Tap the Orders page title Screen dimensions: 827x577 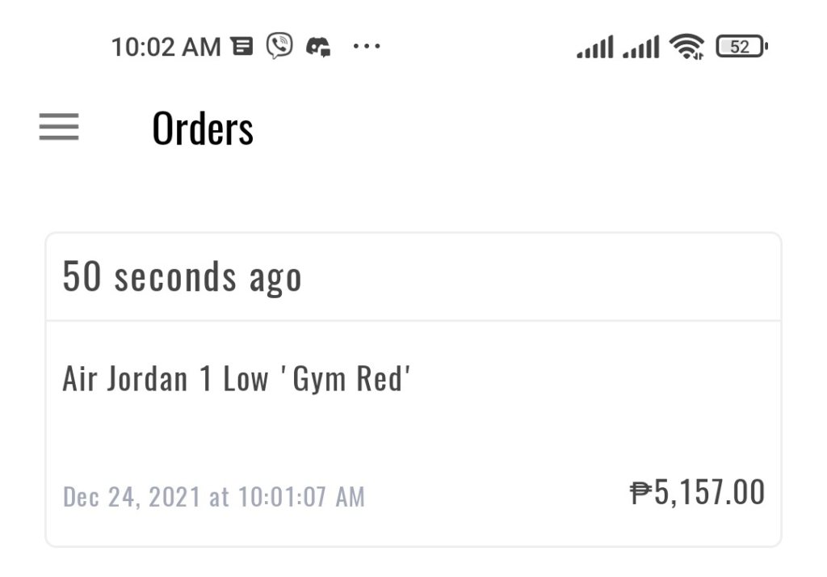pos(203,128)
